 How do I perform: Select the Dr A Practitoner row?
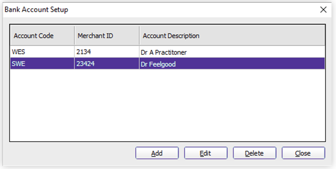168,52
